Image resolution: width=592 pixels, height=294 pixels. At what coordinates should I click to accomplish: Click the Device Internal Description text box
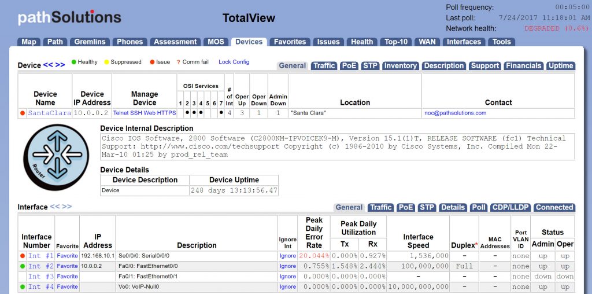(337, 146)
